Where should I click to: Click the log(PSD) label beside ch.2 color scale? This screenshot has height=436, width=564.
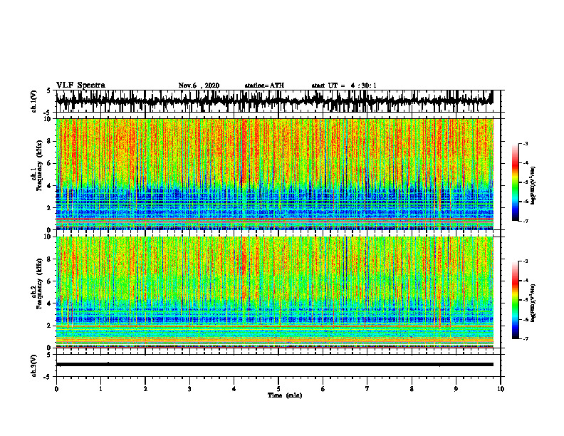[533, 303]
